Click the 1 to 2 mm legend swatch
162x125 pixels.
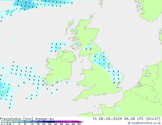tap(16, 122)
